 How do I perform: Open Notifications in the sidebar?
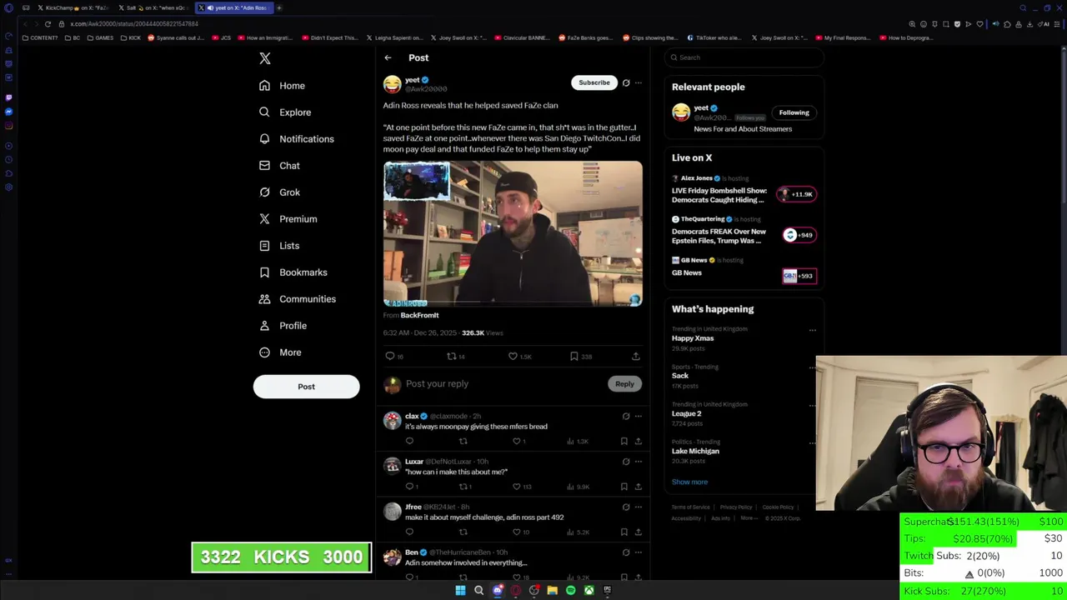296,139
